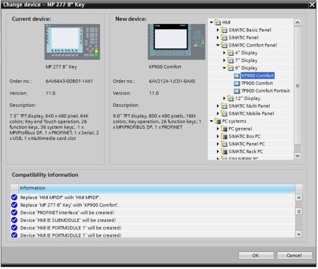
Task: Click the 7" Display folder icon
Action: click(231, 61)
